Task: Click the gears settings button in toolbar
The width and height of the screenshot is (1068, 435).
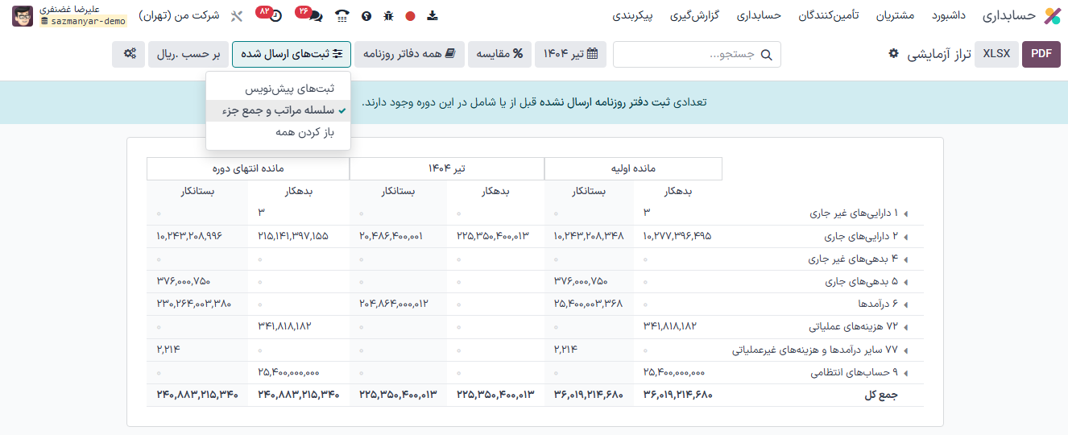Action: [129, 54]
